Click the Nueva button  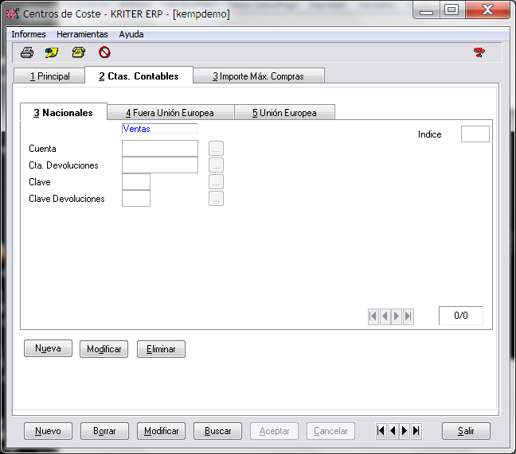click(x=48, y=348)
